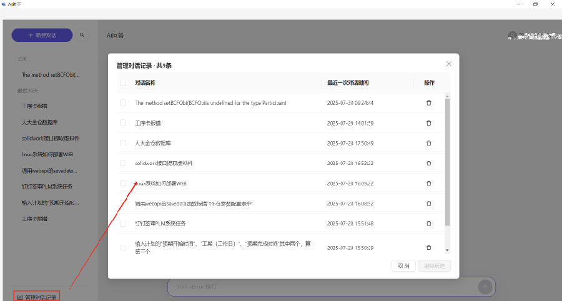This screenshot has height=301, width=562.
Task: Click the send arrow button in input box
Action: coord(485,287)
